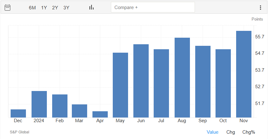Select the 2Y time range
Viewport: 268px width, 139px height.
(x=55, y=8)
